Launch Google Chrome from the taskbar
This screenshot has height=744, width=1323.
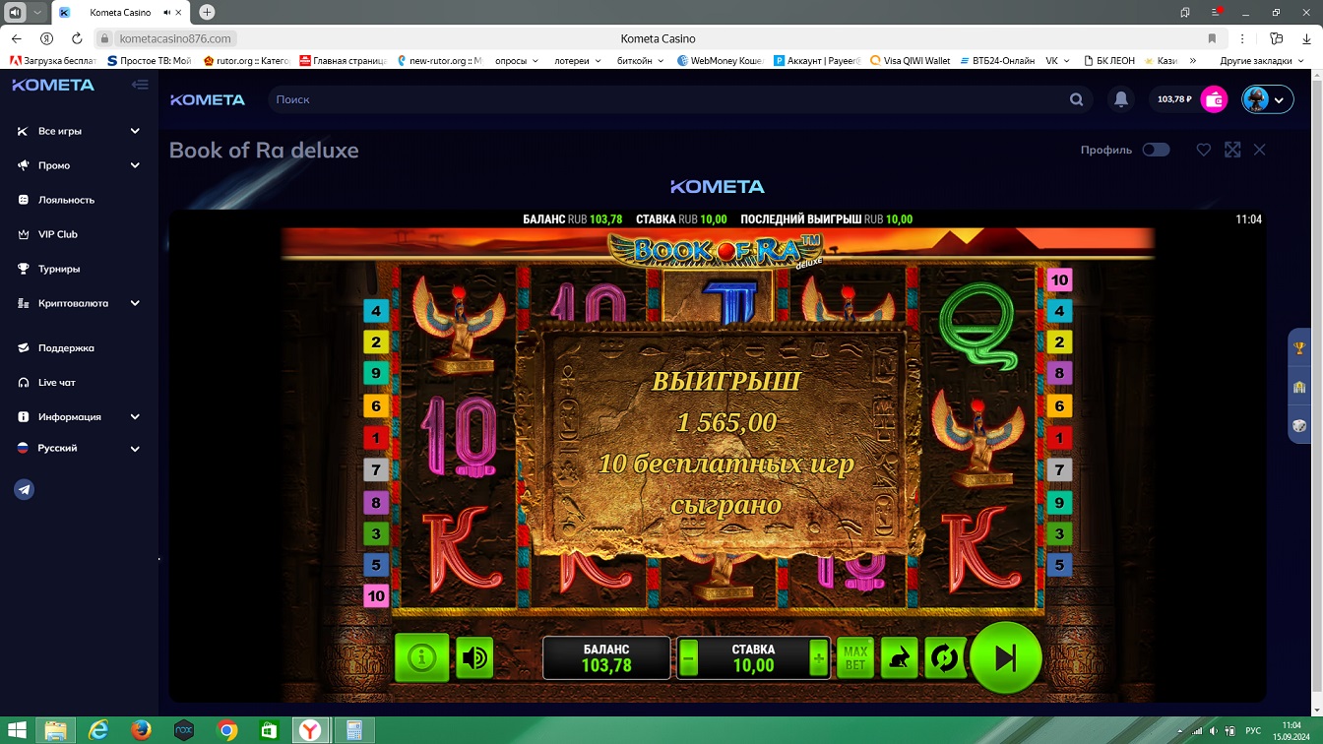(226, 730)
